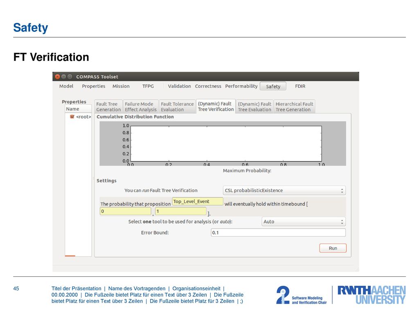Open the Model menu tab
This screenshot has width=419, height=314.
point(66,86)
